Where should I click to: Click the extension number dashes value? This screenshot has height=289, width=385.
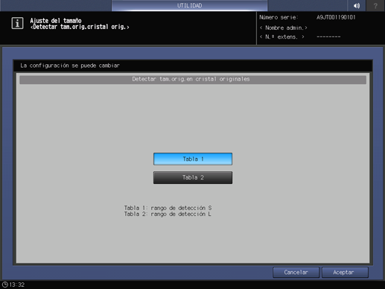tap(328, 36)
